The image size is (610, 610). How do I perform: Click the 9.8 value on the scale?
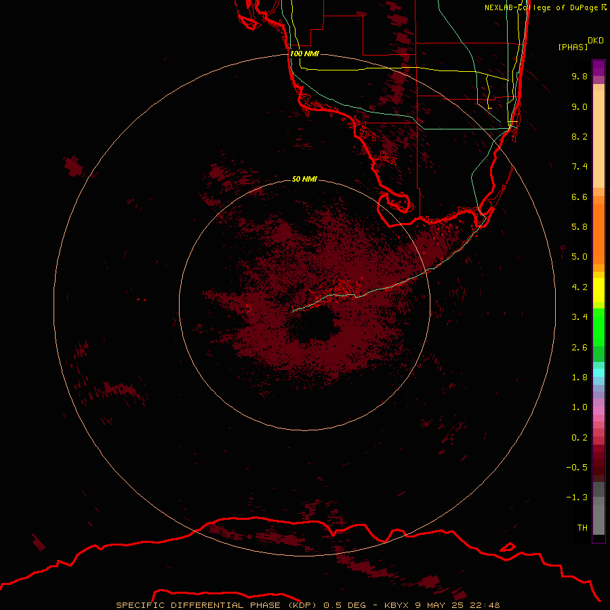point(579,76)
